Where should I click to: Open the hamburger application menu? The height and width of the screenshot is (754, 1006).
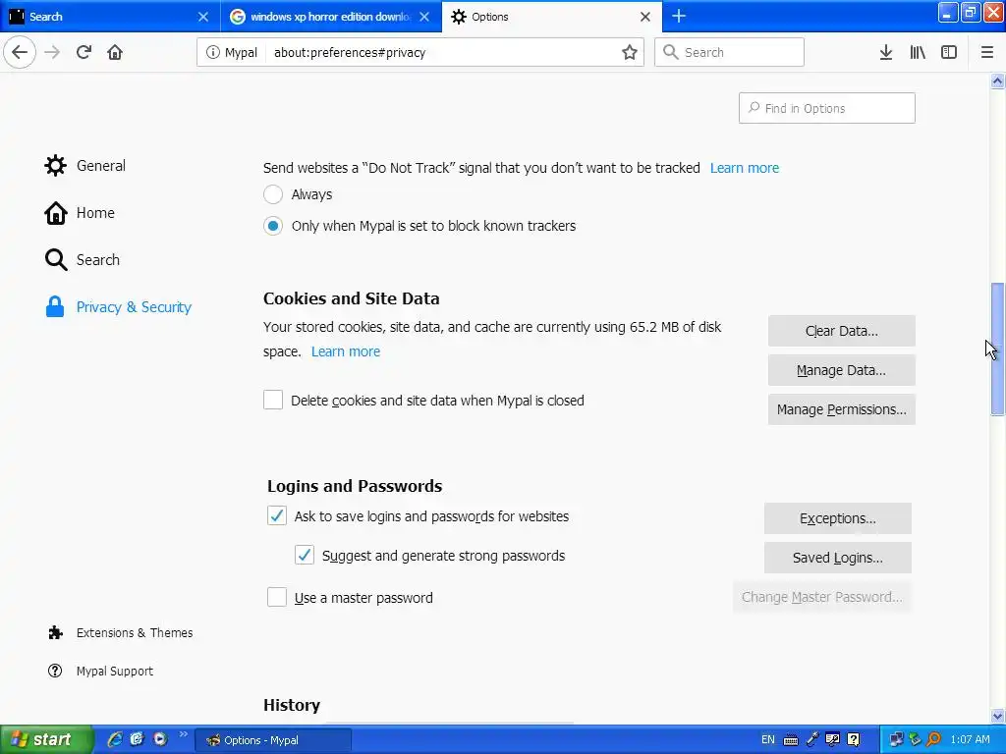pos(986,53)
